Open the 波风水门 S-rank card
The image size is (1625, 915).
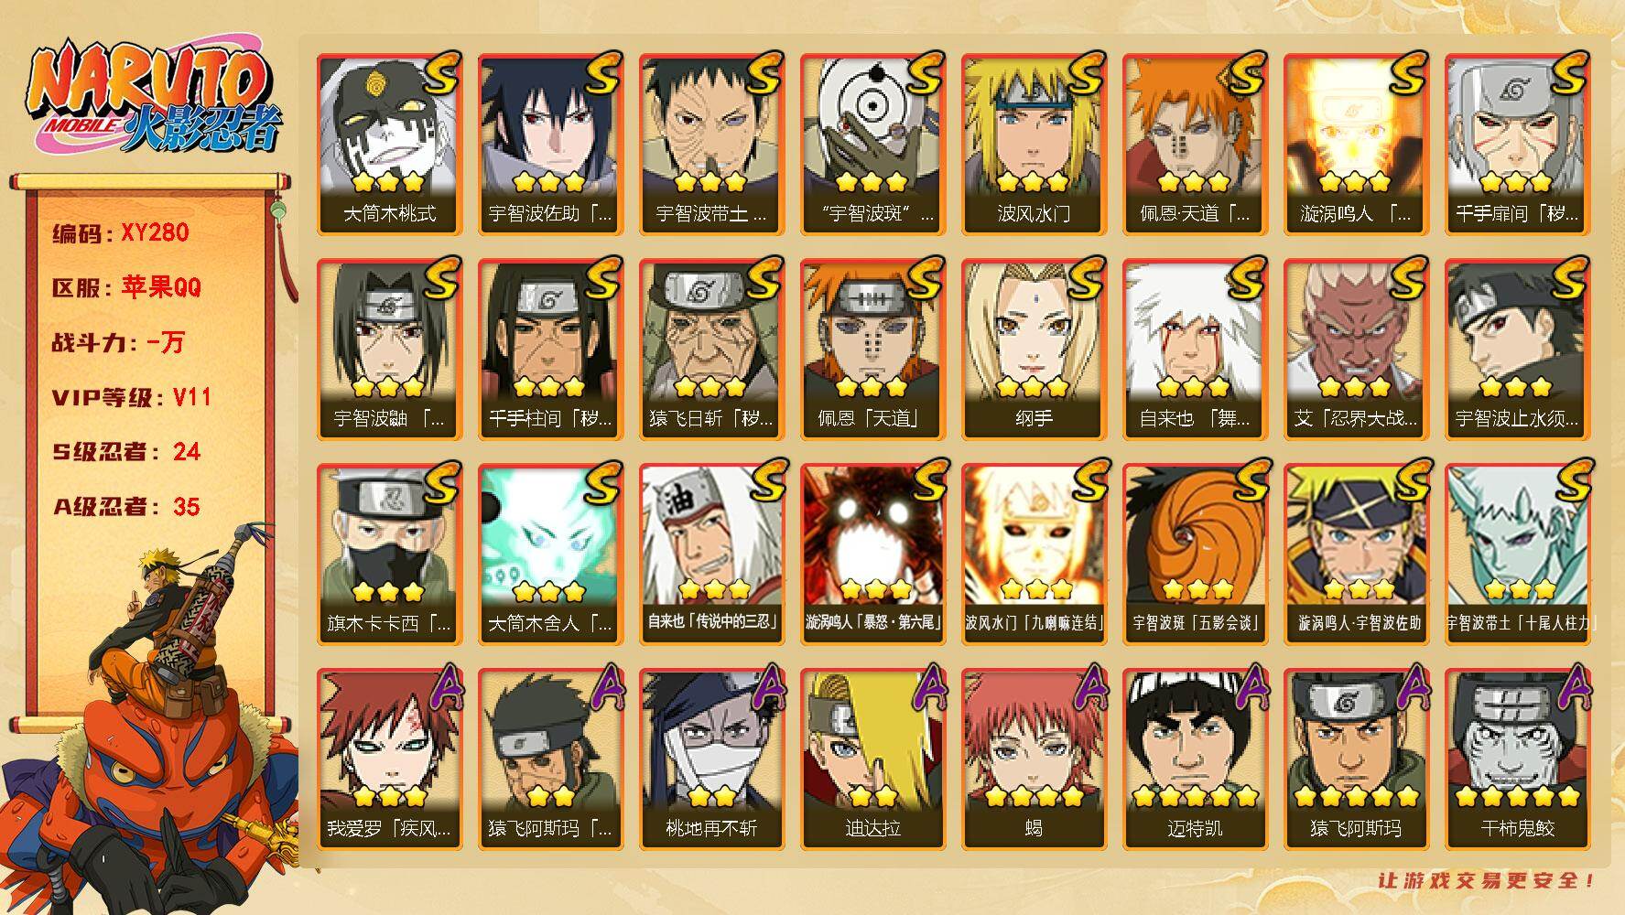tap(1035, 145)
